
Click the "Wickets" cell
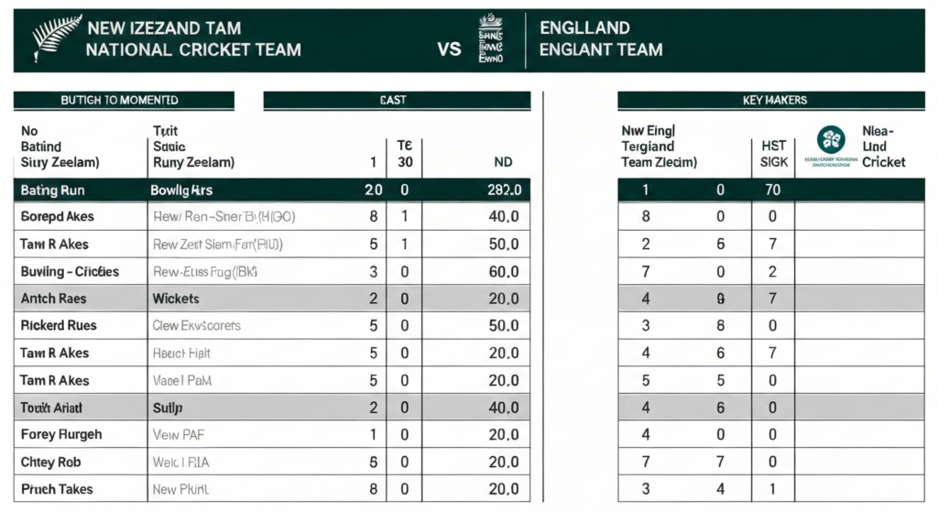175,299
